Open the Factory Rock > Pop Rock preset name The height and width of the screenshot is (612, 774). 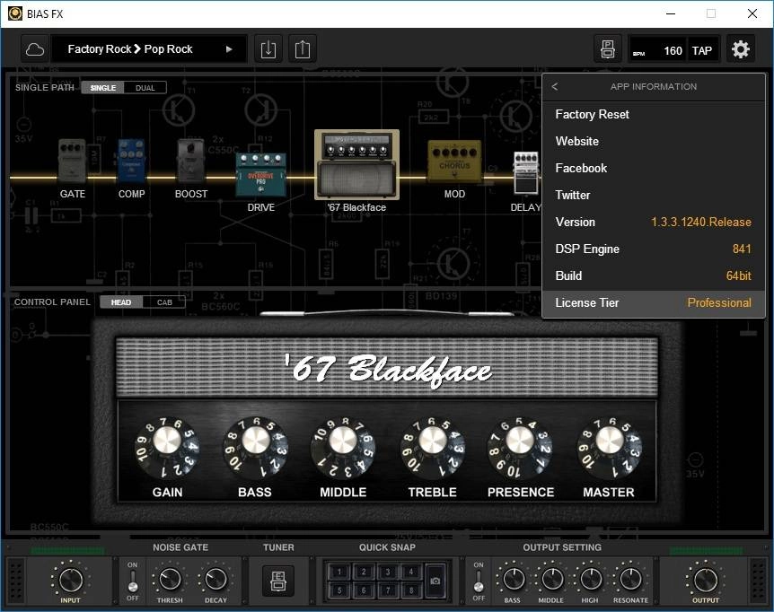130,49
